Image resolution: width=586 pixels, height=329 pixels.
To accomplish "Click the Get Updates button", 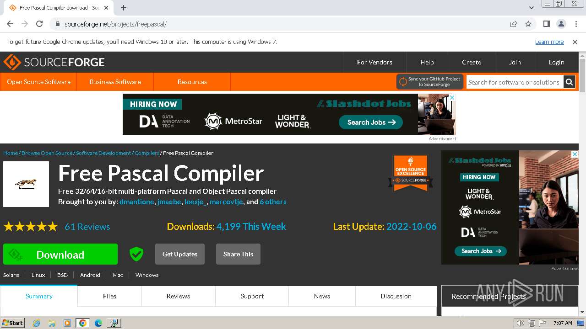I will pyautogui.click(x=180, y=254).
